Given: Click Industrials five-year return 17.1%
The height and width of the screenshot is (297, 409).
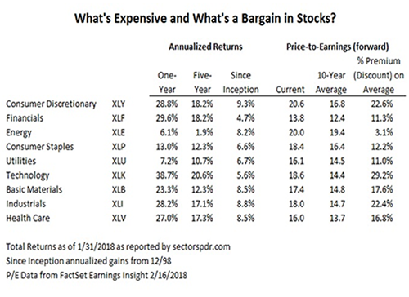Looking at the screenshot, I should coord(202,204).
